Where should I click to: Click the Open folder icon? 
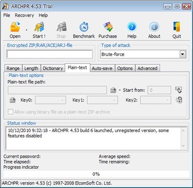click(x=15, y=27)
